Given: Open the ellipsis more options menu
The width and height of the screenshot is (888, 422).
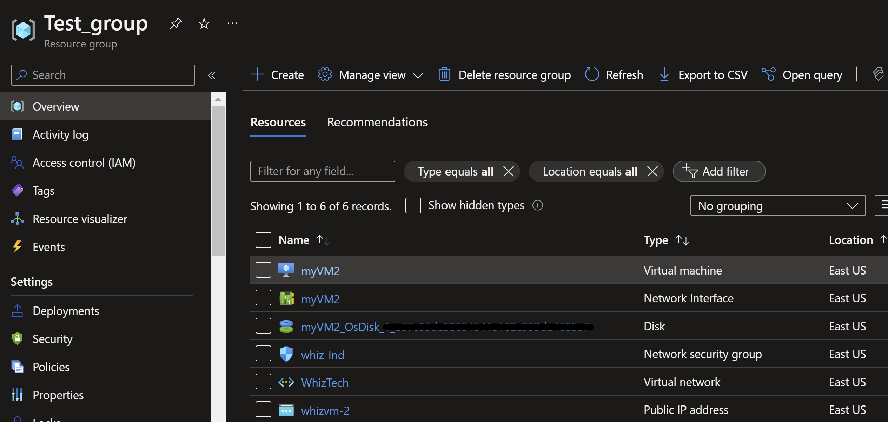Looking at the screenshot, I should point(232,24).
